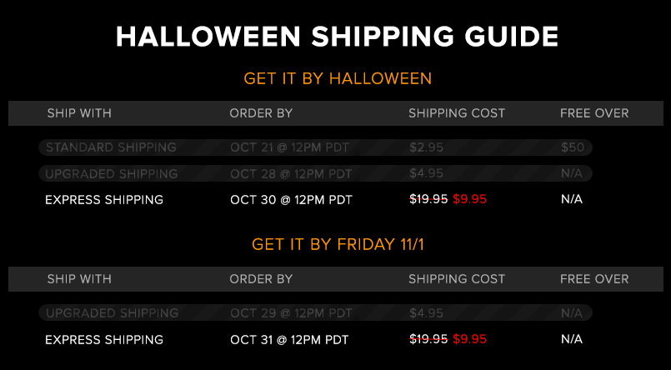This screenshot has width=671, height=370.
Task: Select the Get It By Halloween heading
Action: tap(338, 78)
